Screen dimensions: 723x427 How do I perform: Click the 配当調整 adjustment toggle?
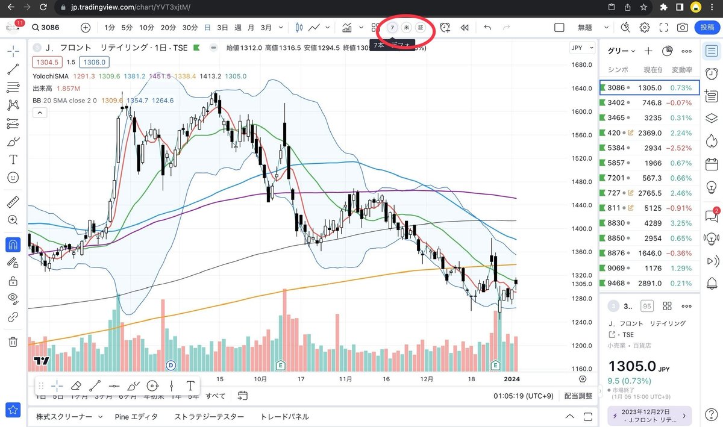(578, 396)
